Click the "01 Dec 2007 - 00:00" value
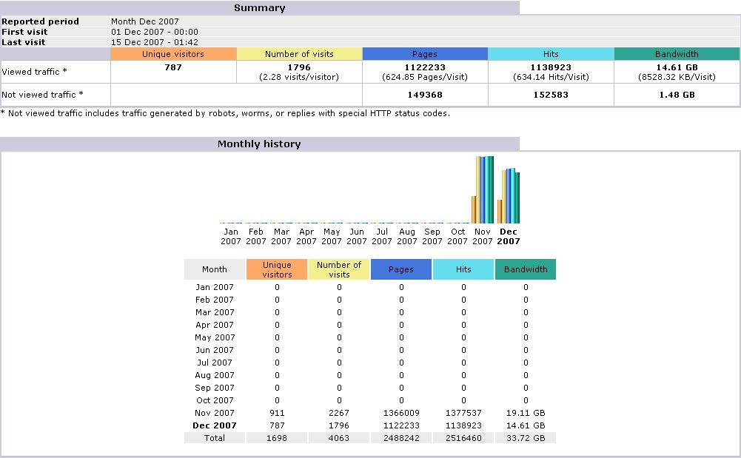Viewport: 741px width, 458px height. coord(155,32)
